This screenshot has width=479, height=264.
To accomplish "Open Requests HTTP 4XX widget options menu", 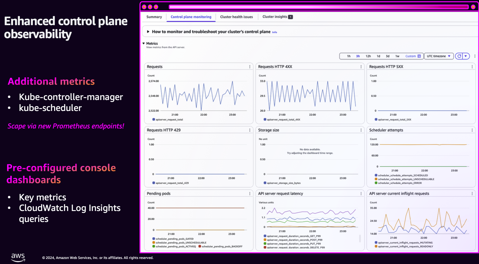I will pos(361,67).
